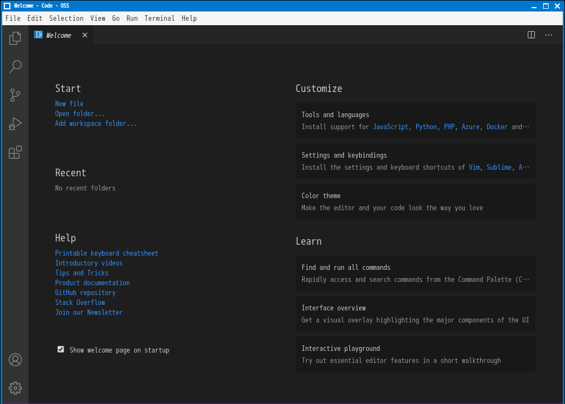This screenshot has height=404, width=565.
Task: Click the Open folder... link
Action: pyautogui.click(x=79, y=113)
